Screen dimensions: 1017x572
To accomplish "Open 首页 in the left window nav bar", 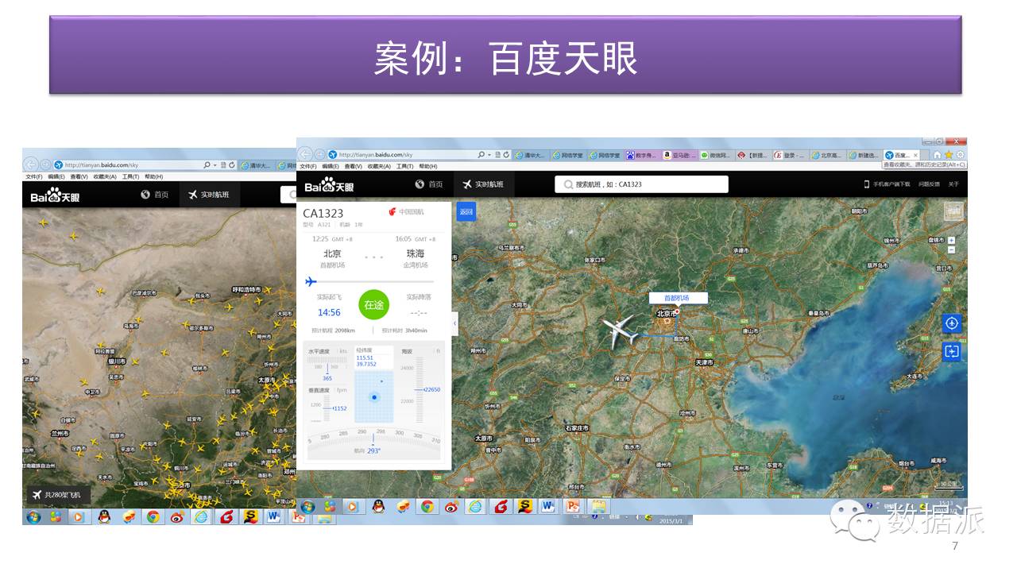I will (x=156, y=194).
